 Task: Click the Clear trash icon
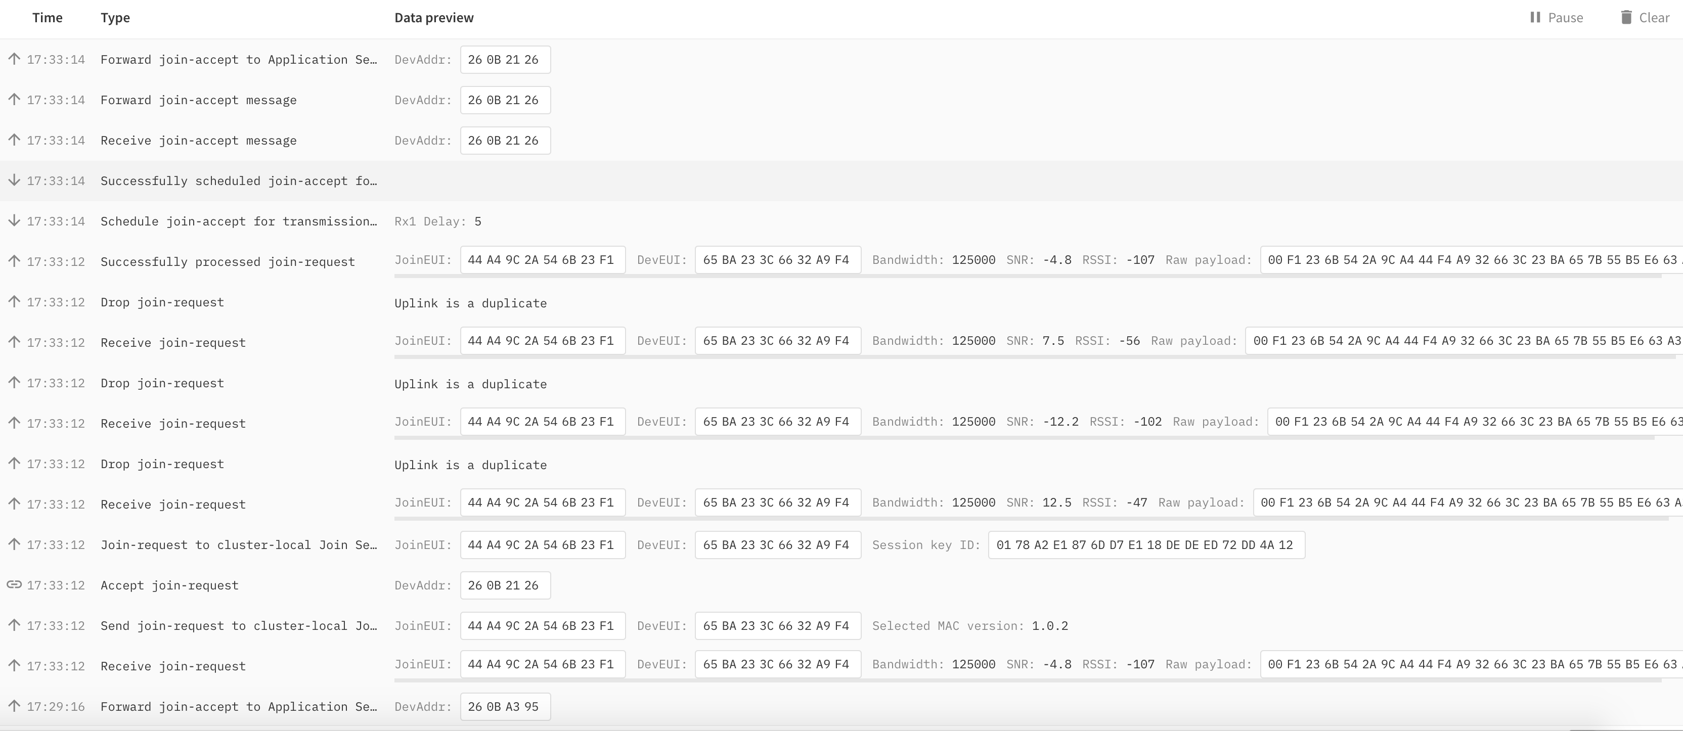pos(1626,18)
